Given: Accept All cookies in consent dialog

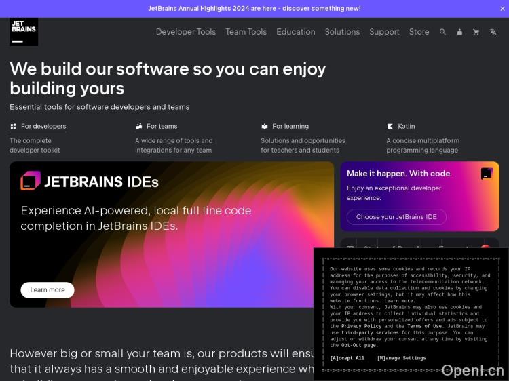Looking at the screenshot, I should click(x=347, y=358).
